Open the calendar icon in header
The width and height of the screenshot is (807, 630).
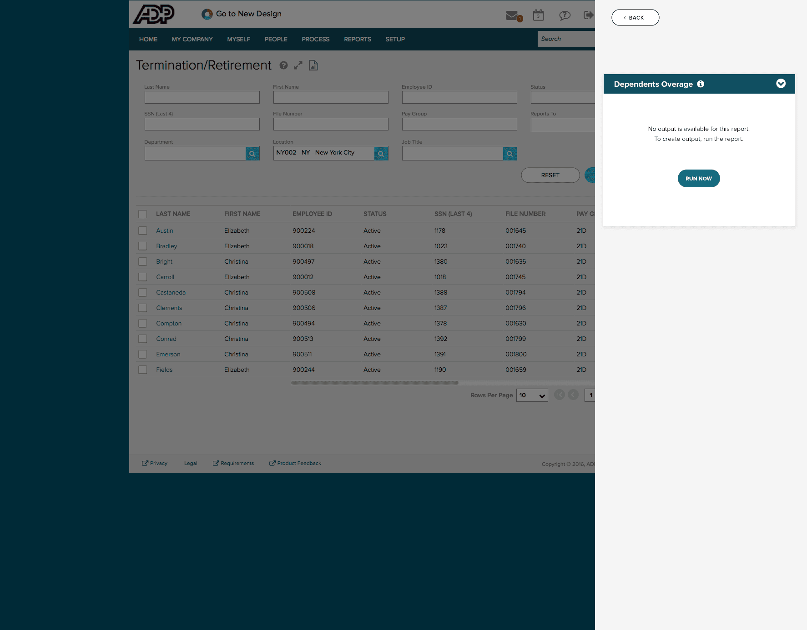(x=539, y=15)
